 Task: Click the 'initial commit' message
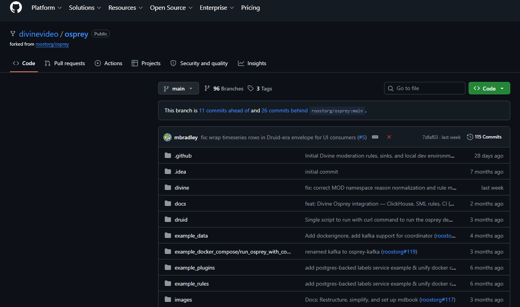[x=321, y=172]
